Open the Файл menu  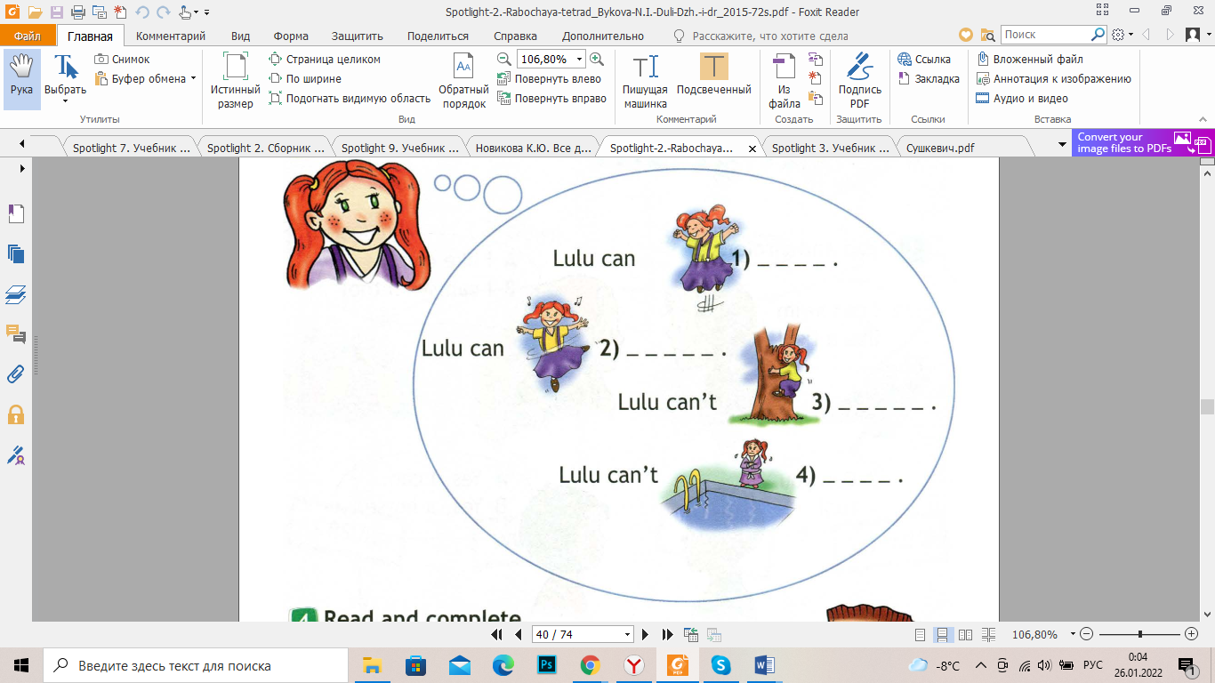[x=28, y=36]
